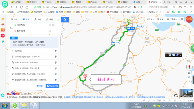Switch to the 步行 walking tab
This screenshot has width=194, height=109.
pyautogui.click(x=38, y=19)
